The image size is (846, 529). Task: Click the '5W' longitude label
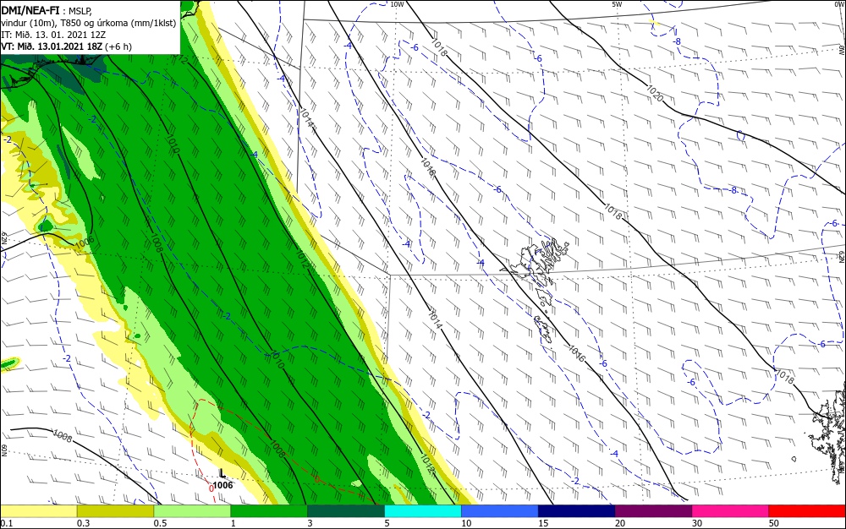617,4
